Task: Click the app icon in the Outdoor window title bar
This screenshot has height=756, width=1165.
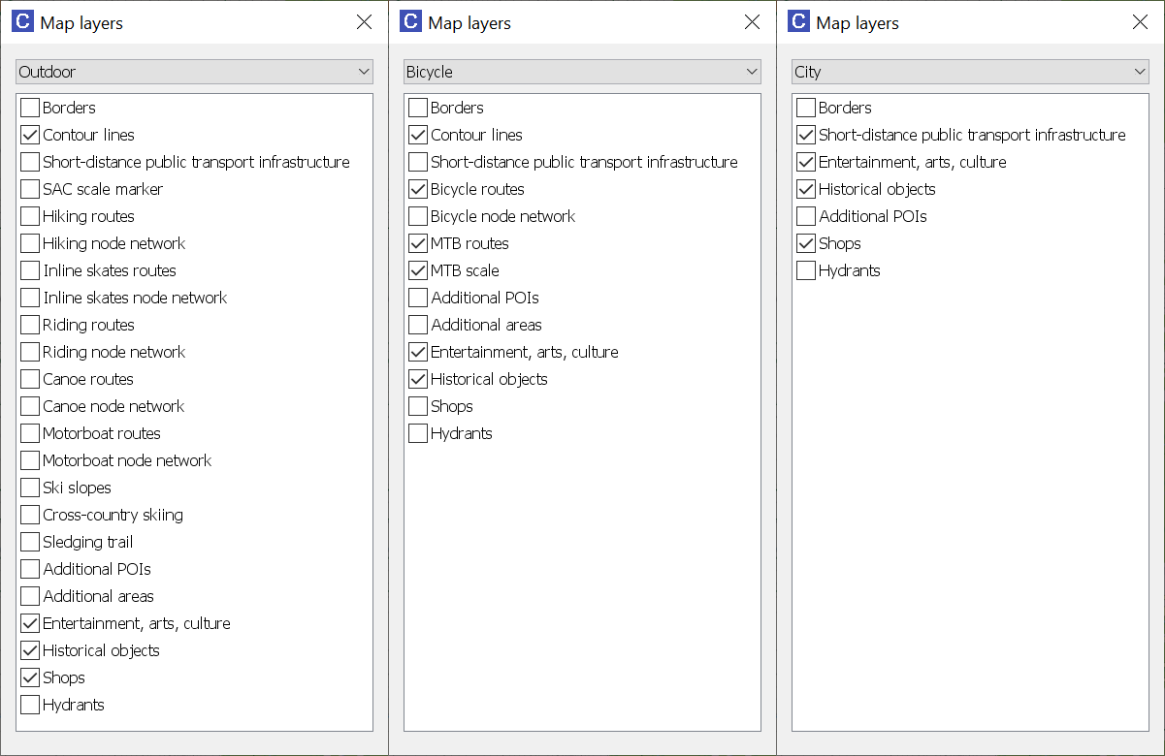Action: (x=22, y=22)
